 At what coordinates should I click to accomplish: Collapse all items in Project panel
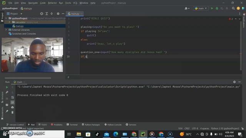52,14
